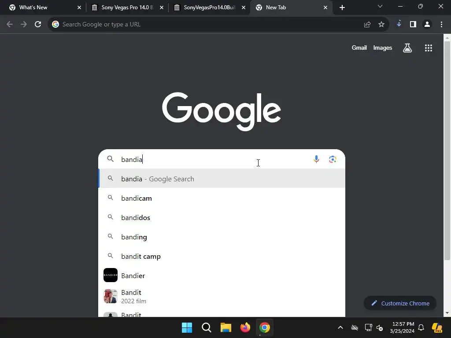451x338 pixels.
Task: Click the Google logo
Action: pos(222,111)
